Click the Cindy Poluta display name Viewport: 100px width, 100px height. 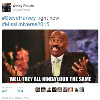(x=23, y=6)
